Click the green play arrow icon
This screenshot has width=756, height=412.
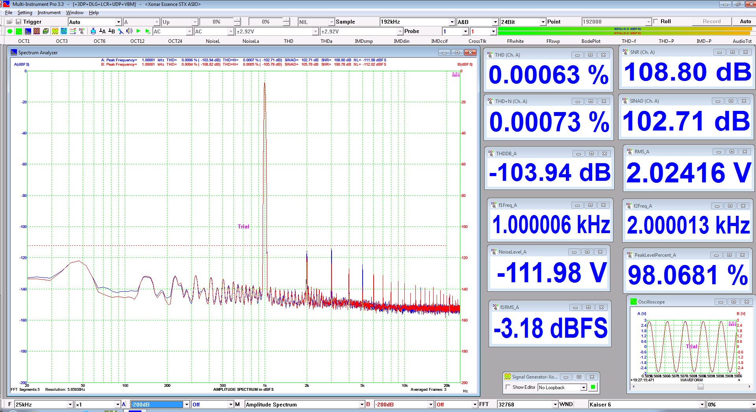(139, 31)
